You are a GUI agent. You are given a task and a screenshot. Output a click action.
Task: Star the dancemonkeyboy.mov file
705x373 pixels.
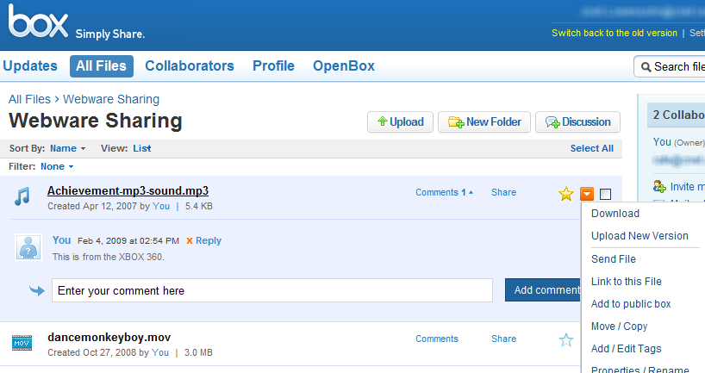[x=565, y=340]
